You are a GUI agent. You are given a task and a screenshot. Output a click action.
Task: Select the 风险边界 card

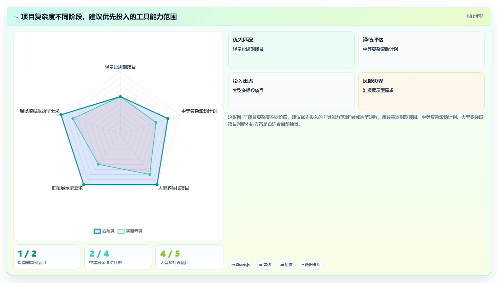[x=421, y=91]
